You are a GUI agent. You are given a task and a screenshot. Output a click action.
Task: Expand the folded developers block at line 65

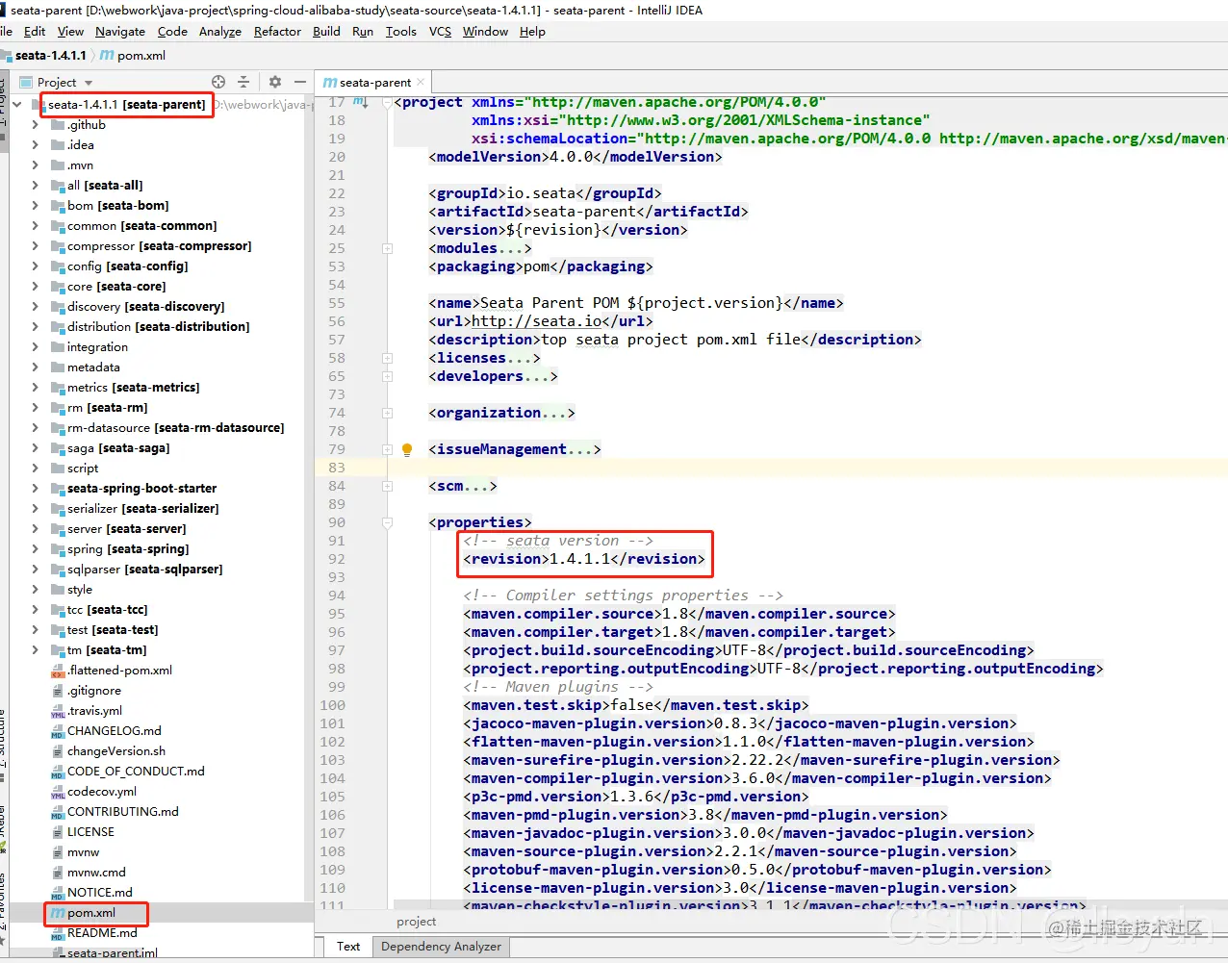click(387, 376)
